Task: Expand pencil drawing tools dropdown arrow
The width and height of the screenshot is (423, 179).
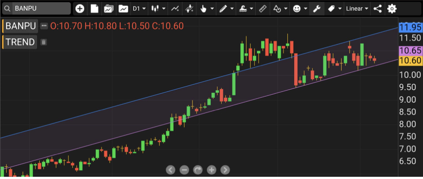Action: pos(232,8)
